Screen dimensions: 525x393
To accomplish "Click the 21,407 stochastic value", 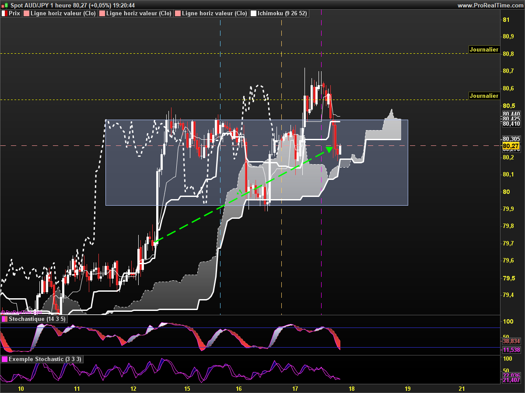I will 511,381.
